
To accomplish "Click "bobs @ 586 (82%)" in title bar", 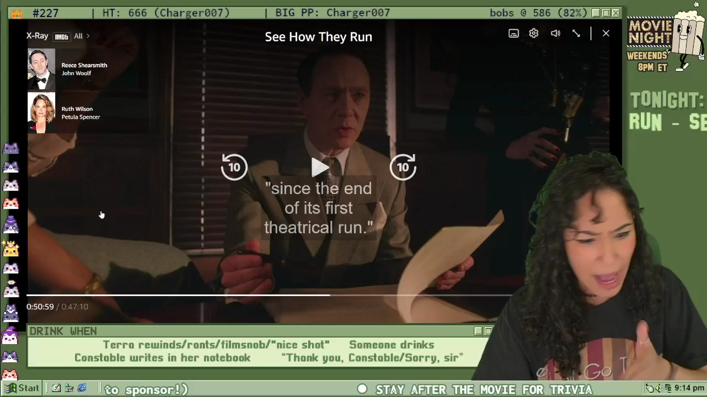I will (538, 13).
